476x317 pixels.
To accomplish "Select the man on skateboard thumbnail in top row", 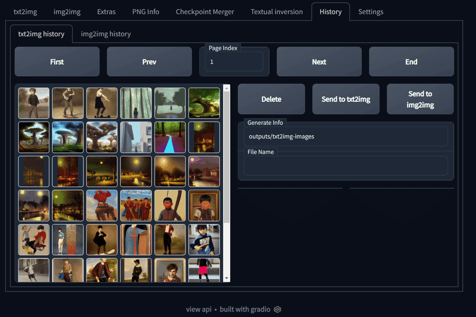I will [68, 103].
